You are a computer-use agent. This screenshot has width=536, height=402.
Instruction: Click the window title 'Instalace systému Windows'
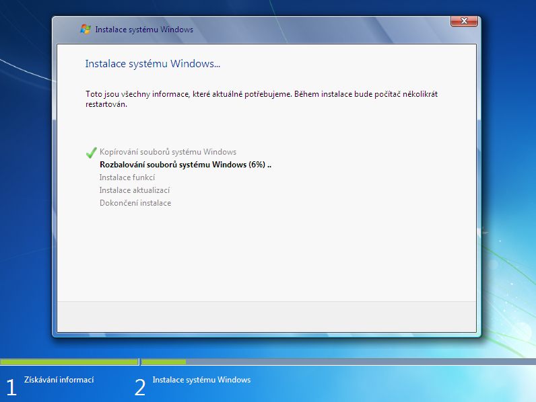(144, 30)
